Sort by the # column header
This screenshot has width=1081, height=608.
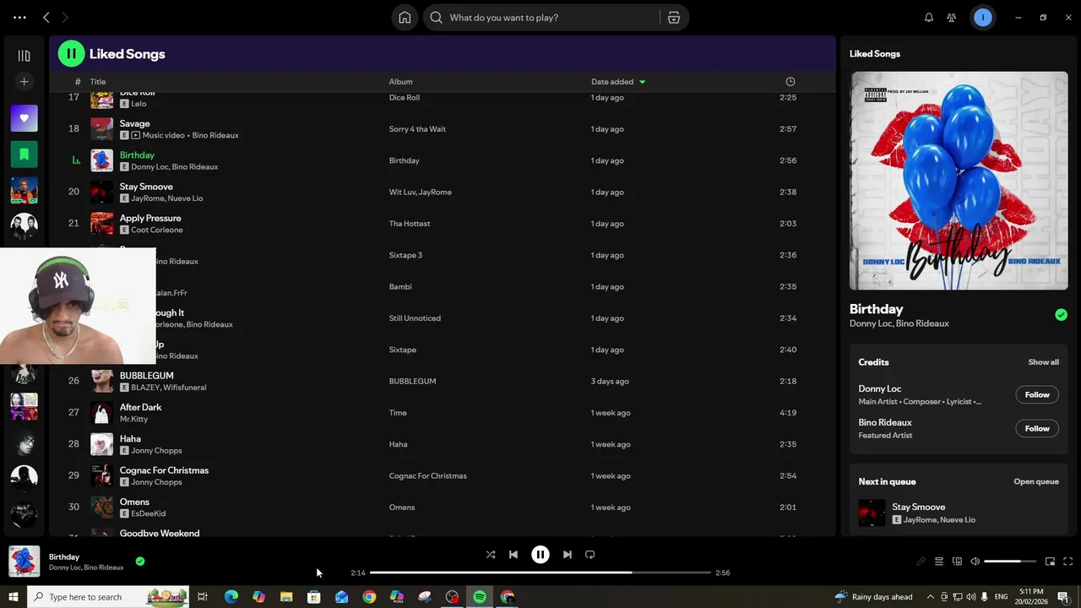pos(78,82)
